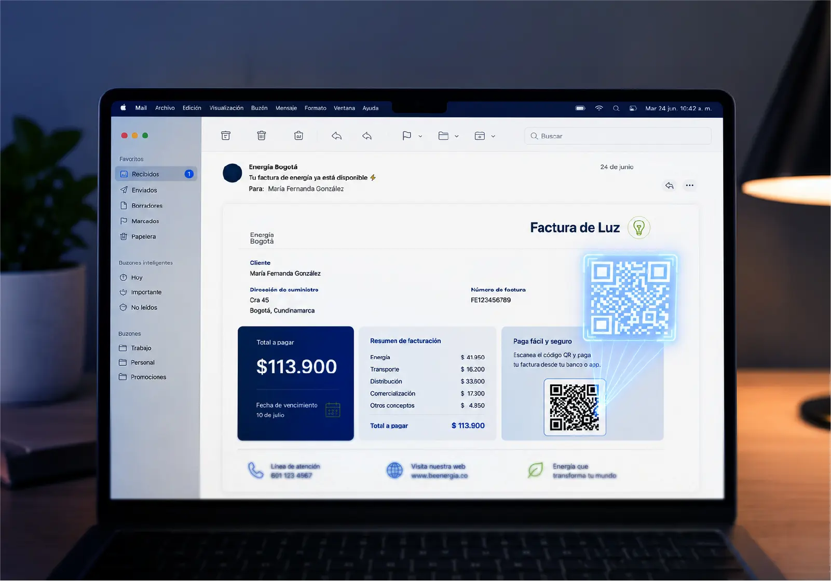Open the Mail menu
Viewport: 831px width, 581px height.
pos(141,108)
